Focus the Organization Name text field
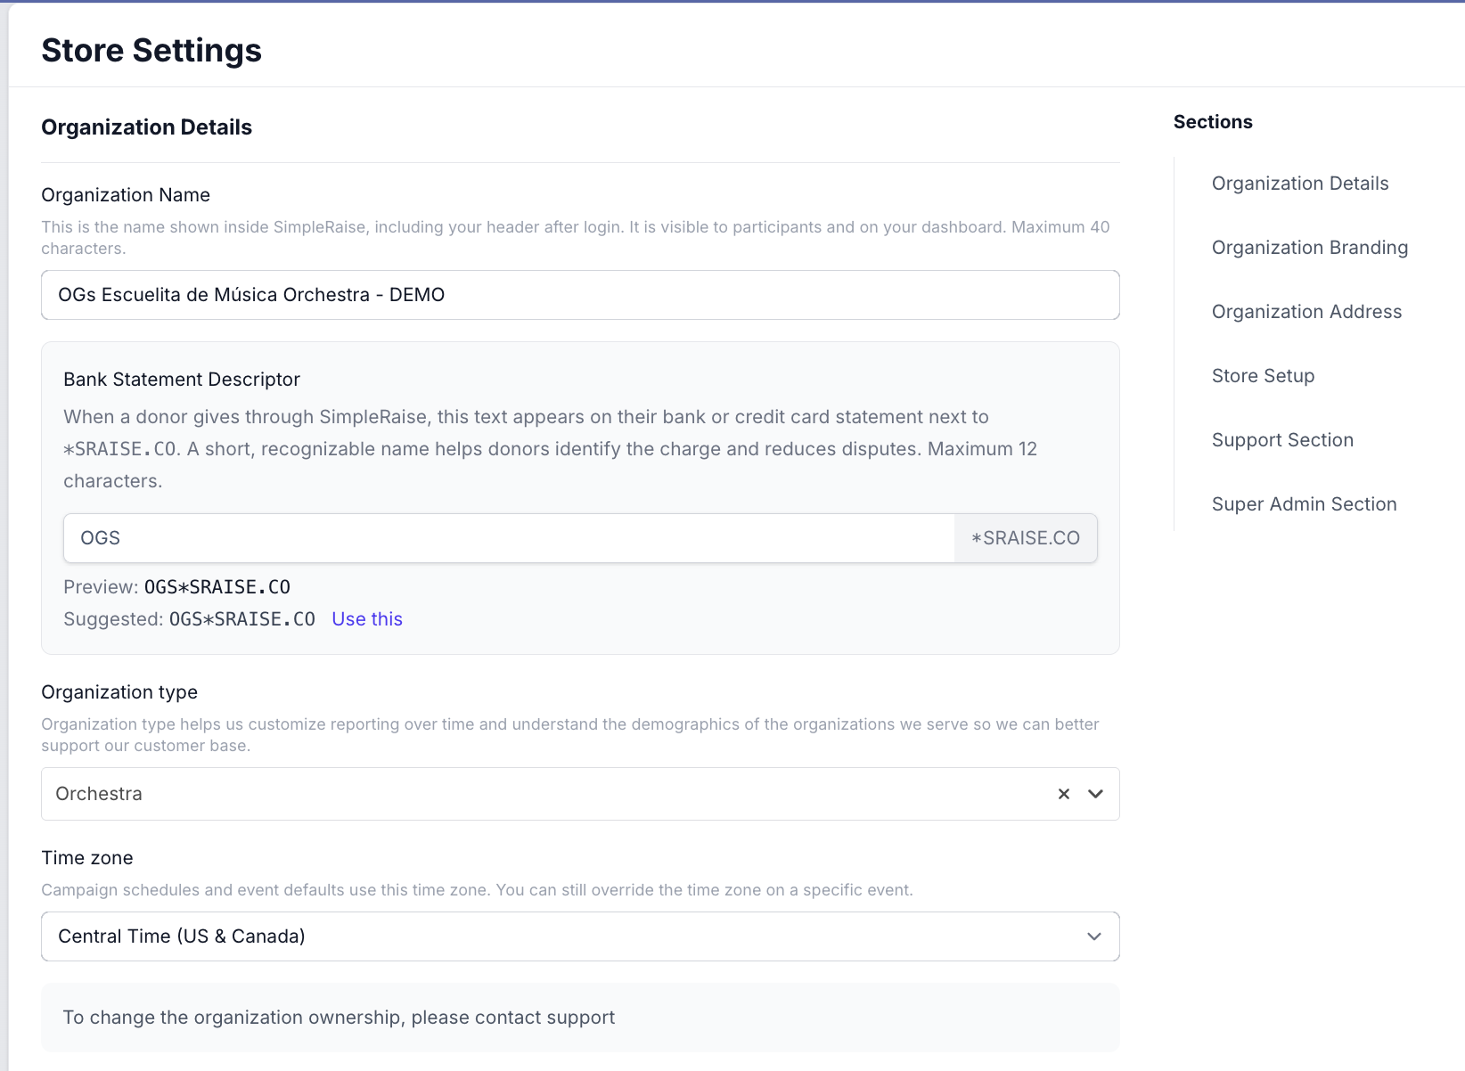The image size is (1465, 1071). [579, 295]
